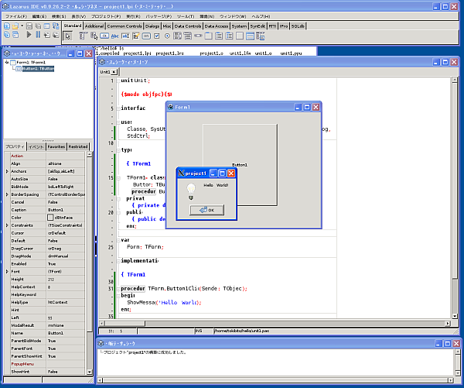The image size is (464, 388).
Task: Click the source editor horizontal scrollbar
Action: (274, 323)
